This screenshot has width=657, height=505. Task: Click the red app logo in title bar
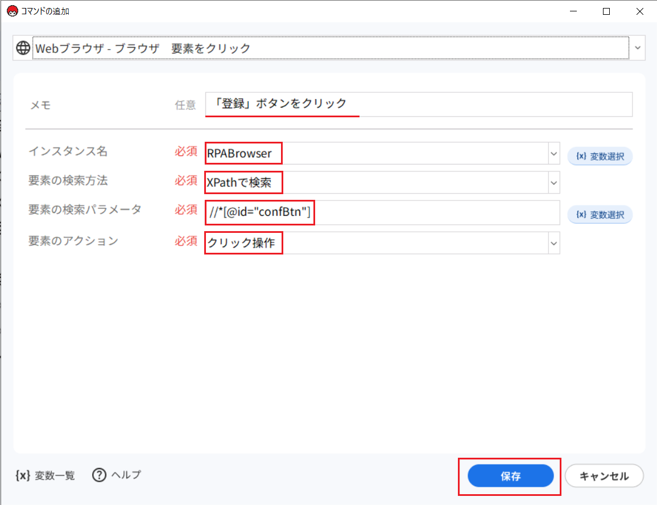tap(13, 11)
